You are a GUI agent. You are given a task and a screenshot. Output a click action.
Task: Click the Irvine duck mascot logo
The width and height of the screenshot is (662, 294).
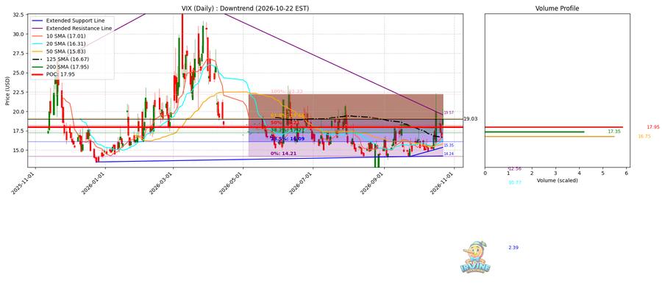[x=476, y=258]
